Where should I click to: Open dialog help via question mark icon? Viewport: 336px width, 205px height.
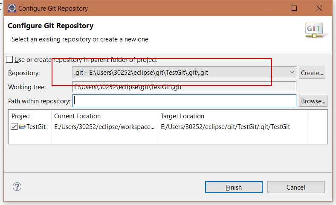(x=17, y=187)
